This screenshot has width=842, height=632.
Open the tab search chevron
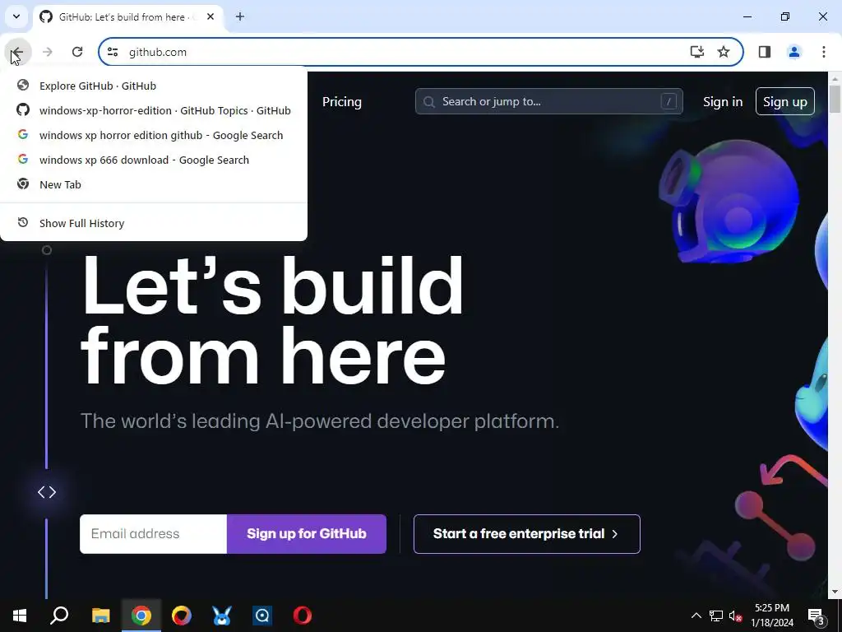coord(16,16)
